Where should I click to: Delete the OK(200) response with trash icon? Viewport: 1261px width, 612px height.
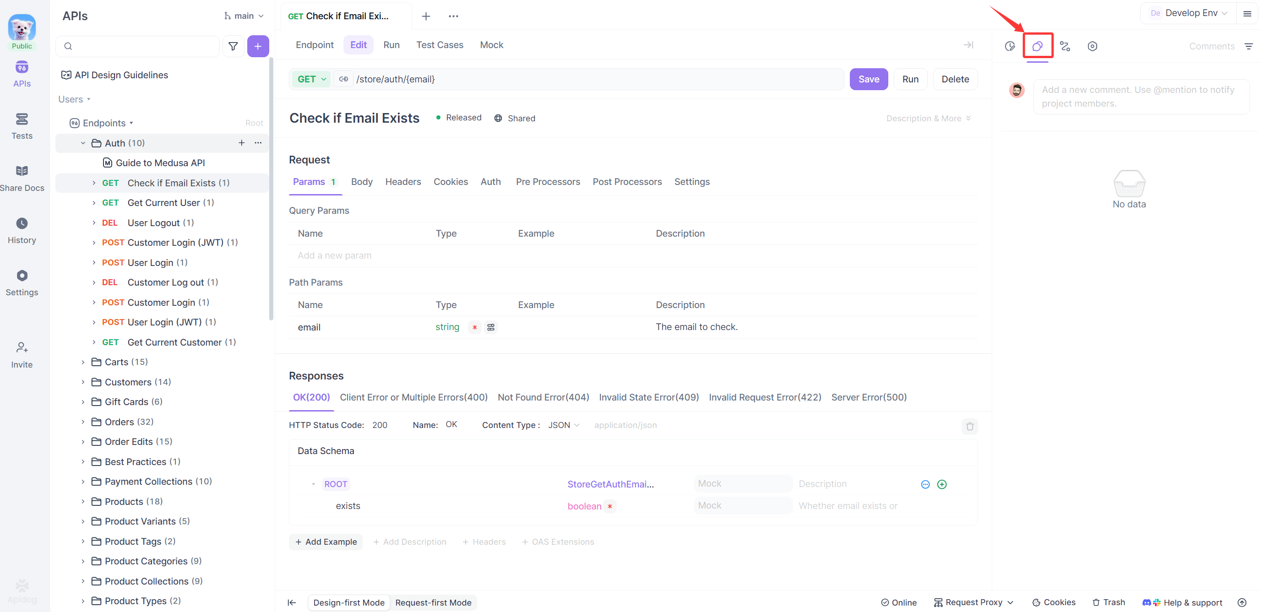click(x=969, y=426)
